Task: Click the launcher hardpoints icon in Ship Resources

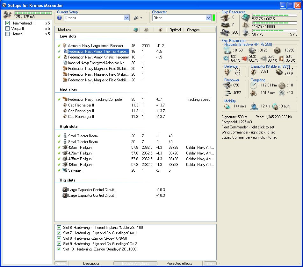Action: pos(225,25)
